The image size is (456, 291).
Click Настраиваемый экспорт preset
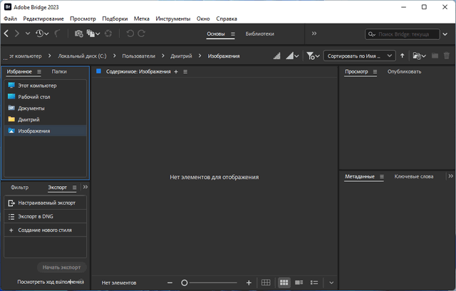coord(46,203)
